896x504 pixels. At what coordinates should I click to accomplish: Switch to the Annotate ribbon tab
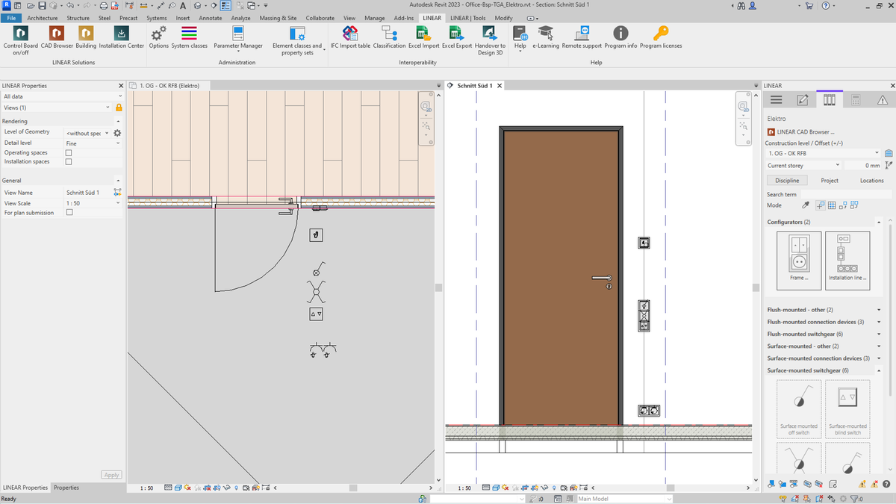tap(210, 18)
